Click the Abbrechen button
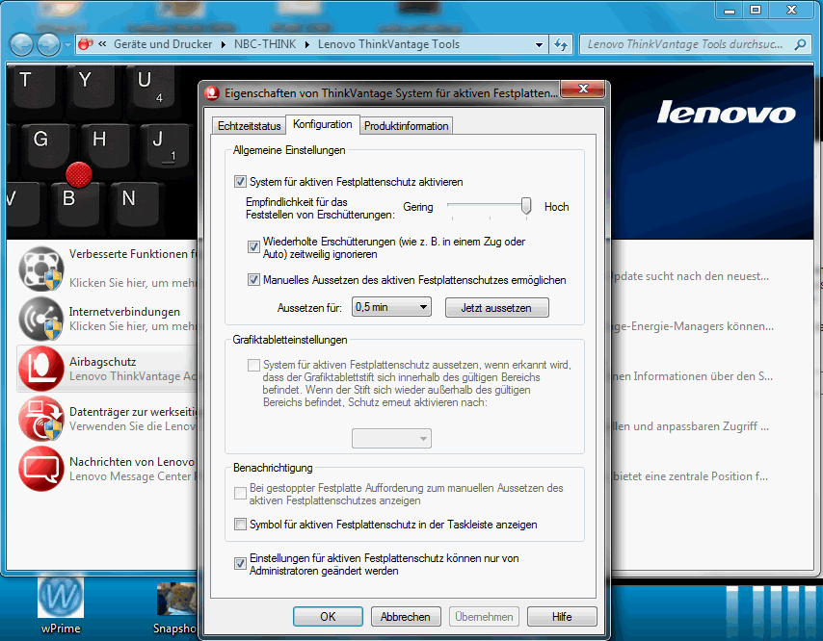This screenshot has height=641, width=823. click(x=406, y=616)
